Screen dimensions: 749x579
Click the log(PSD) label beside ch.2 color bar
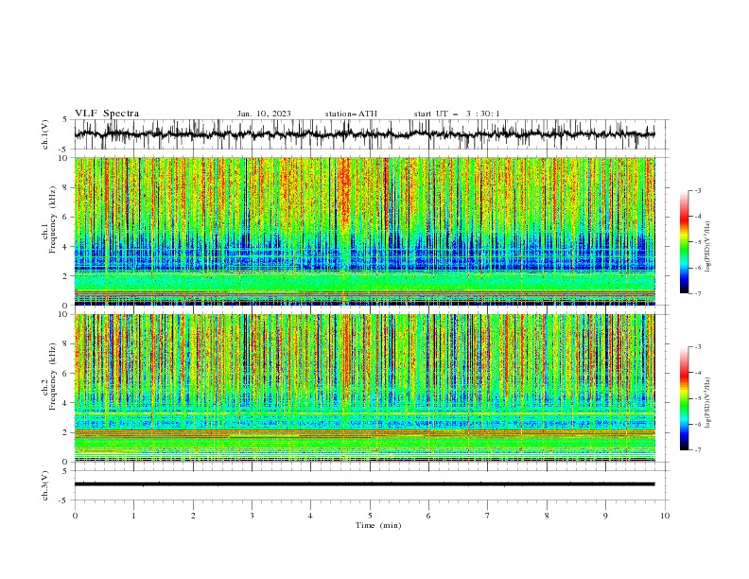coord(708,402)
